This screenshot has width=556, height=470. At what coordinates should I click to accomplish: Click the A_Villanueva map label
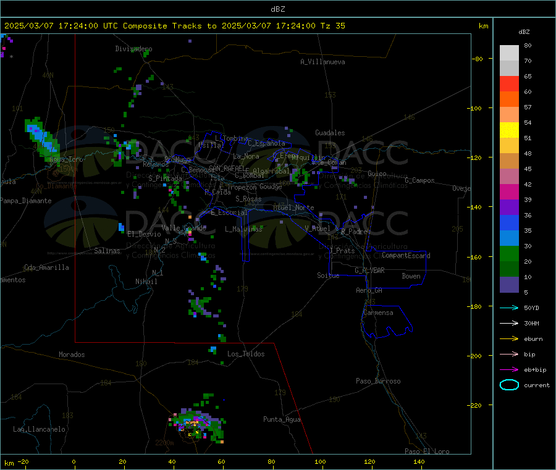(x=322, y=62)
